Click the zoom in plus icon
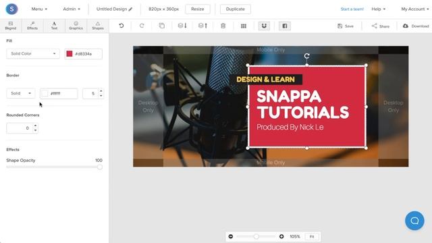The width and height of the screenshot is (432, 243). click(281, 236)
